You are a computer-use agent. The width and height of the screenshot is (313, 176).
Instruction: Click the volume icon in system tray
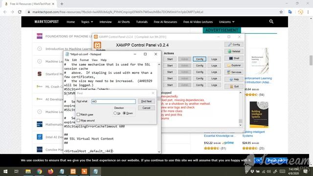coord(268,172)
